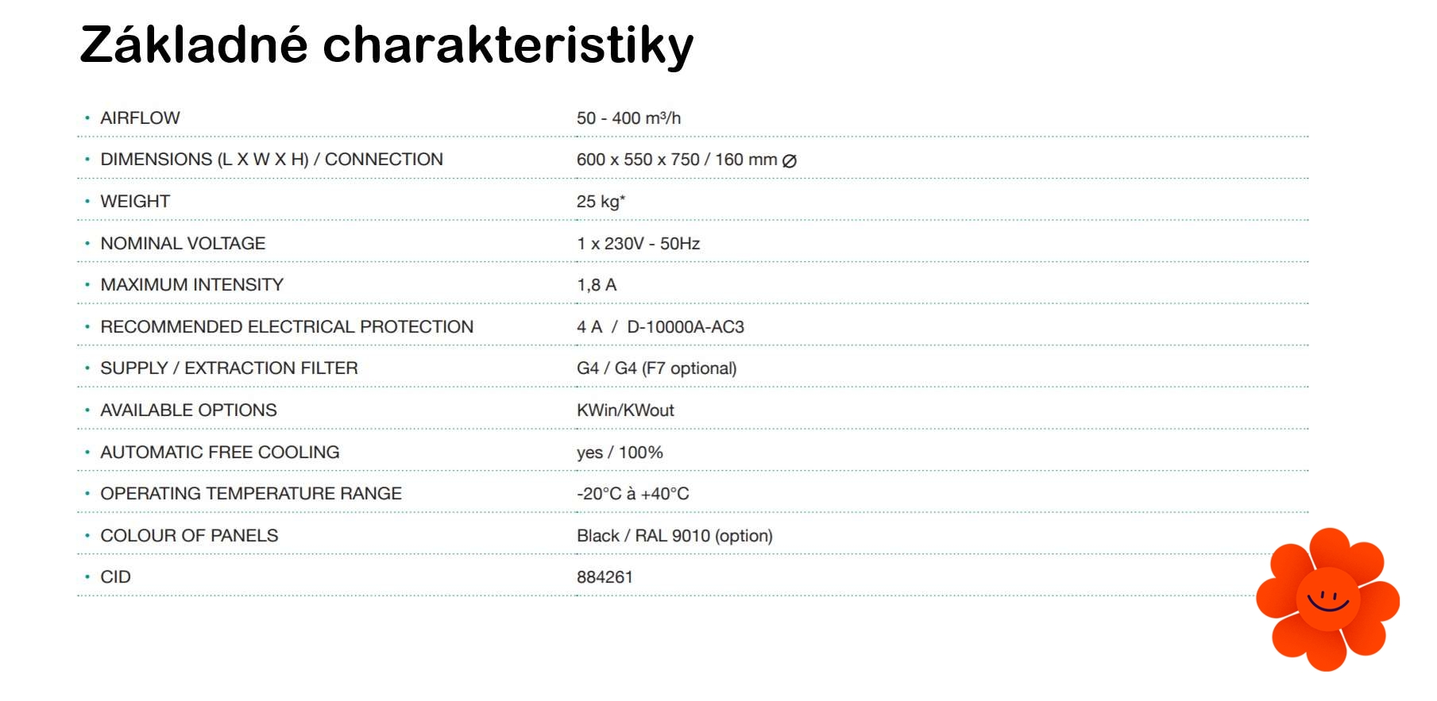Click the -20°C à +40°C temperature range
Screen dimensions: 1437x701
pyautogui.click(x=632, y=494)
